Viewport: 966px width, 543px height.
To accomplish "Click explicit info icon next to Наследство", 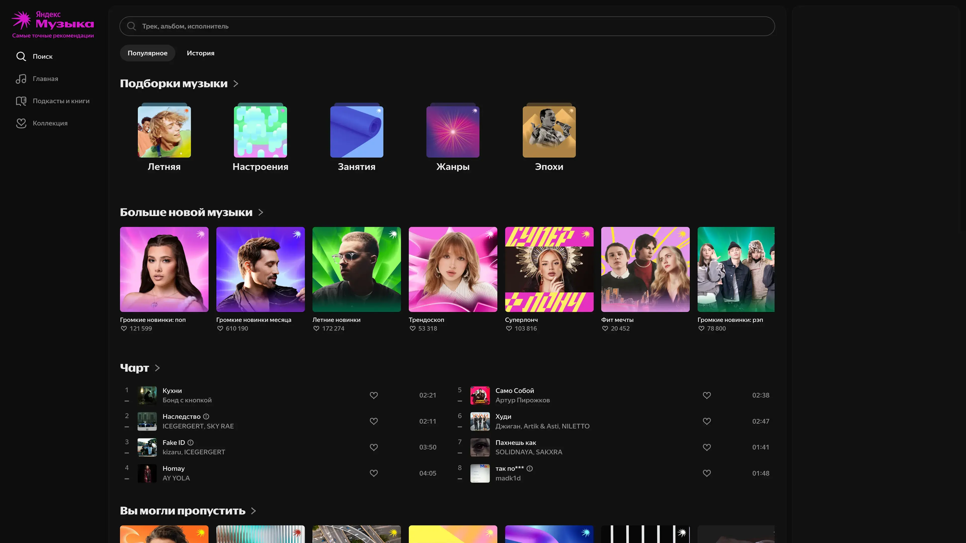I will [x=206, y=416].
